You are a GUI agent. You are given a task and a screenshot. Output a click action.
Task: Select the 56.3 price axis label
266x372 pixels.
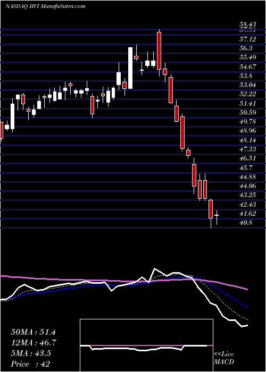click(246, 48)
